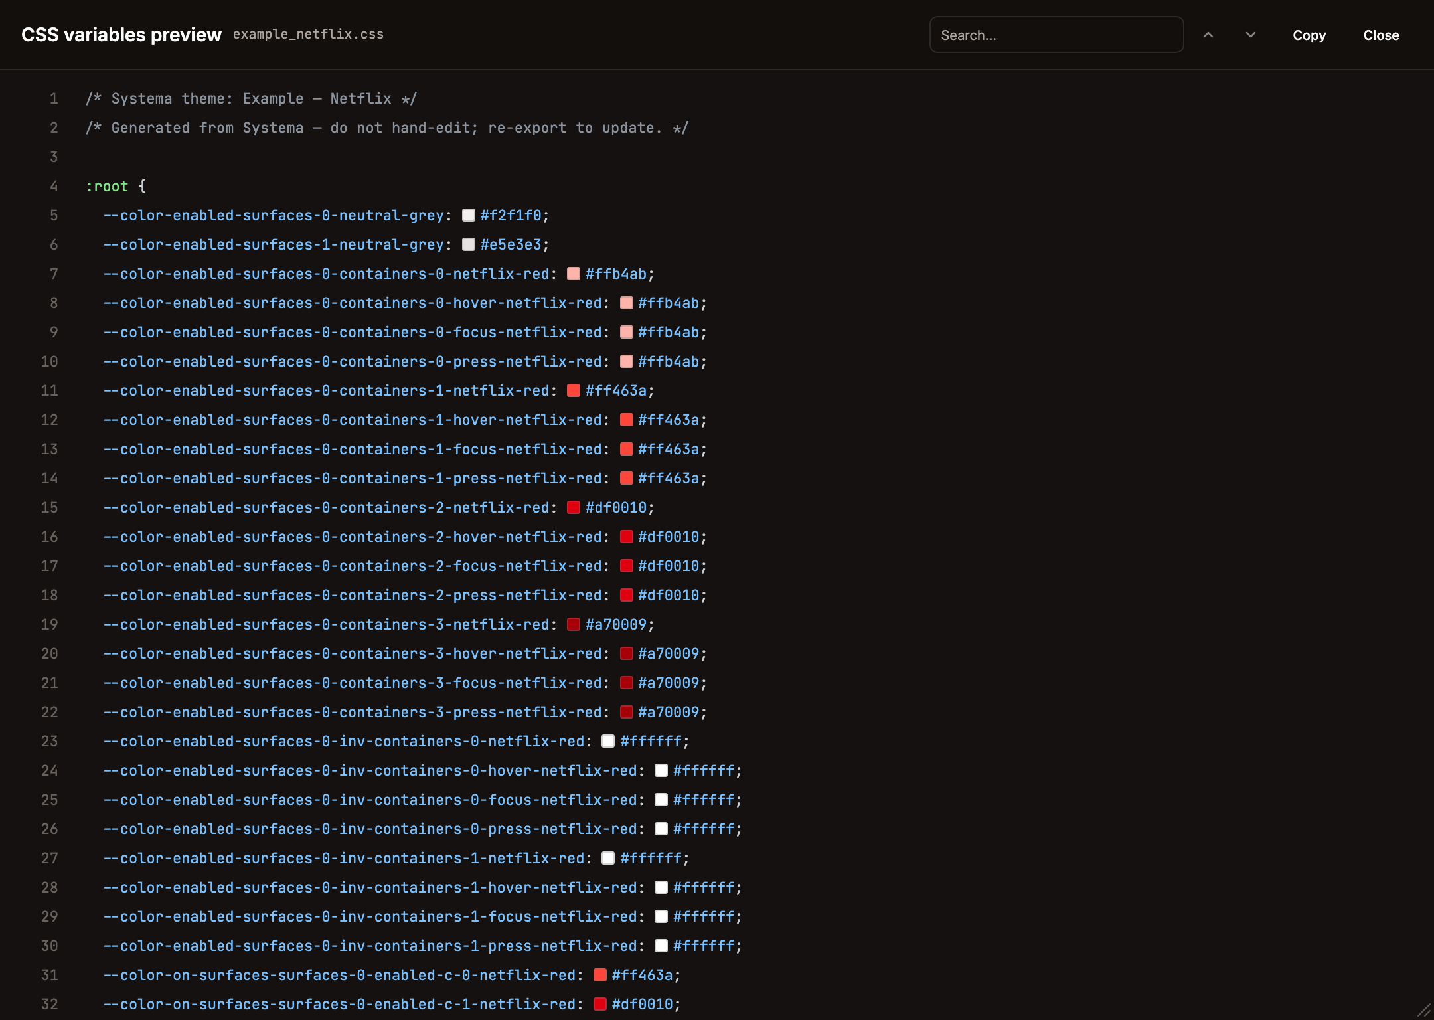Click swatch for containers-1-focus-netflix-red line 13
Viewport: 1434px width, 1020px height.
coord(626,449)
